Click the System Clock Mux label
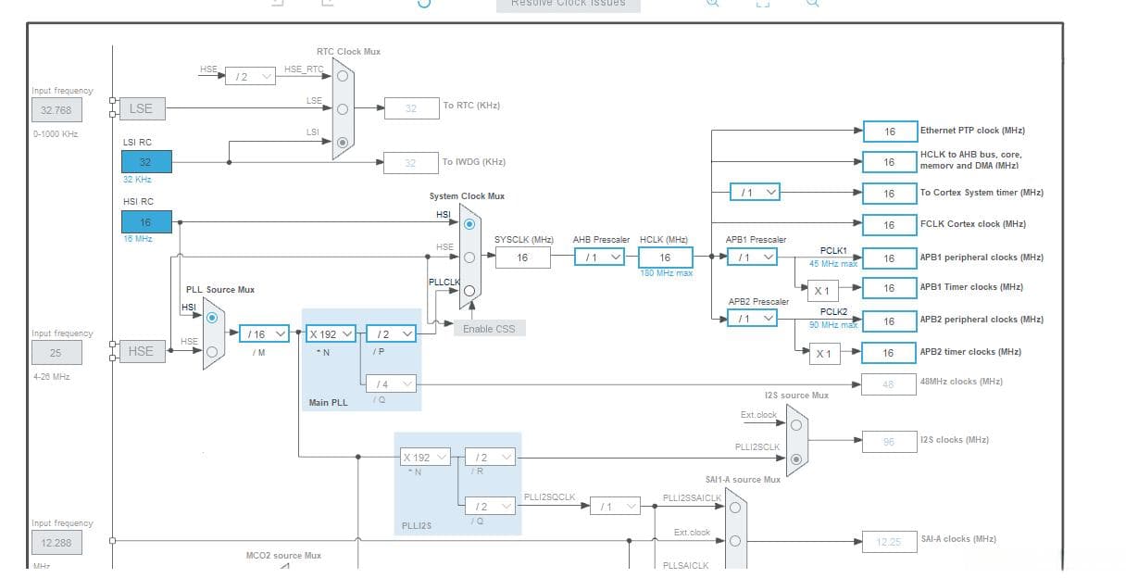This screenshot has width=1138, height=578. coord(468,196)
